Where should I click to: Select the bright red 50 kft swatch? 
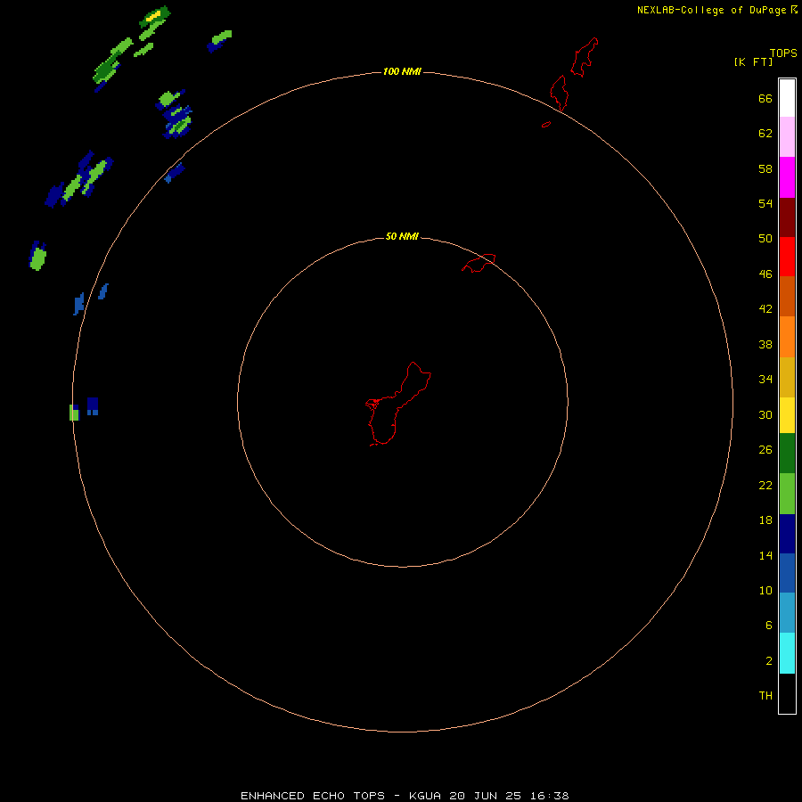pyautogui.click(x=787, y=257)
